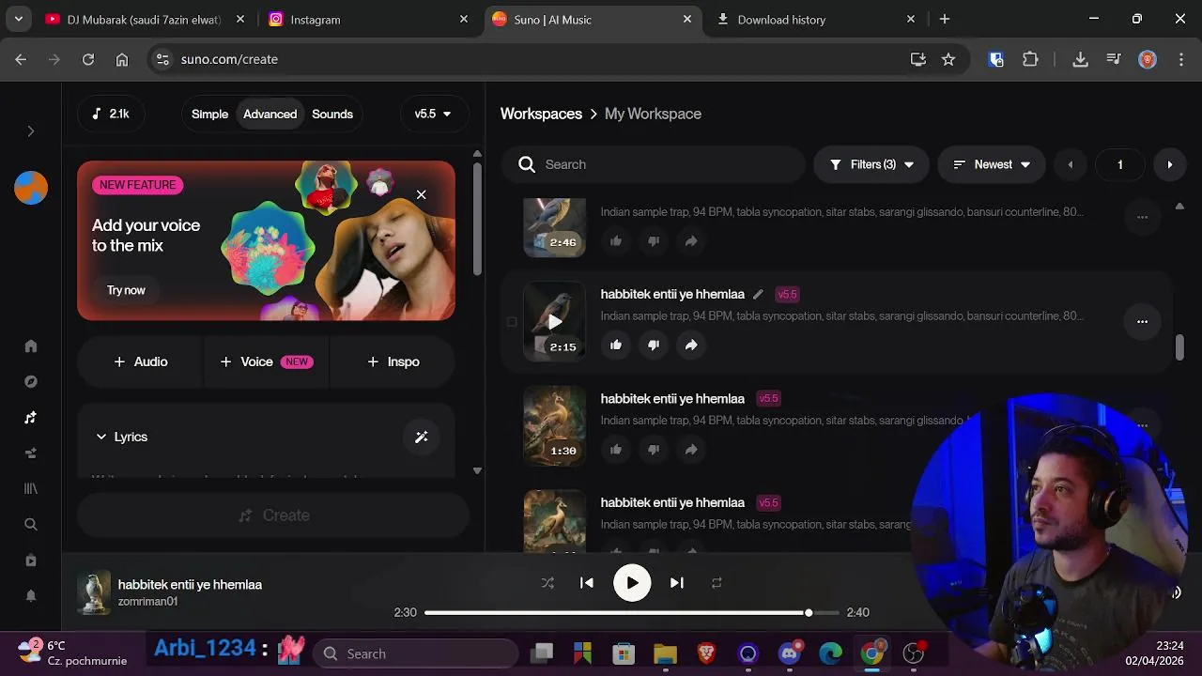Open the Create music note sidebar icon

point(30,418)
